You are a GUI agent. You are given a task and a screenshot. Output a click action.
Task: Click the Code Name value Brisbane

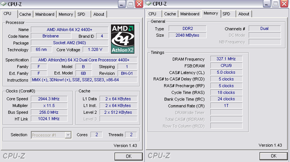click(x=51, y=36)
